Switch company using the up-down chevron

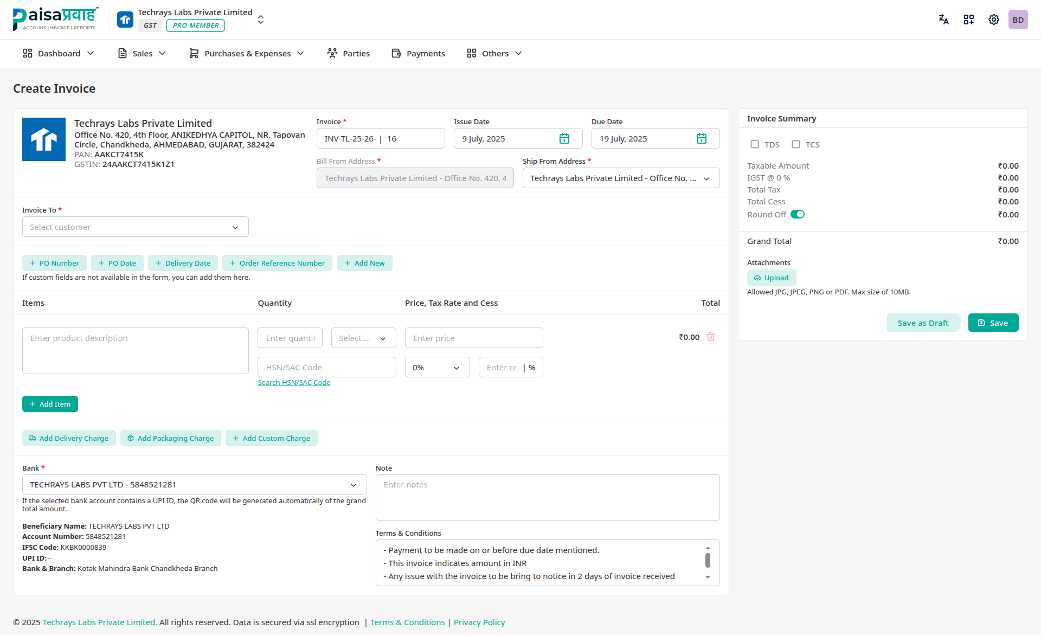coord(261,20)
